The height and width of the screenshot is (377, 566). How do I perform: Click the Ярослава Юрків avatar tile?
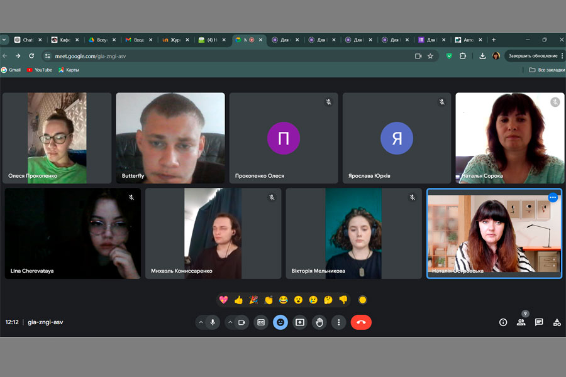point(397,138)
